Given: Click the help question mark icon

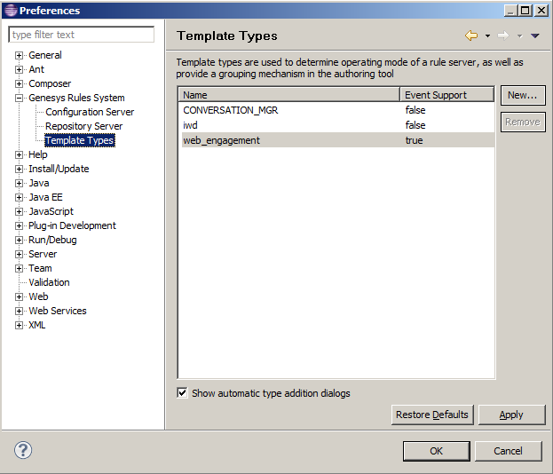Looking at the screenshot, I should pos(23,450).
